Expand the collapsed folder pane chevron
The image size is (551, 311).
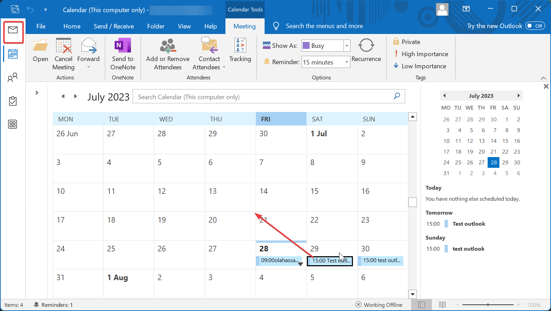pyautogui.click(x=37, y=93)
